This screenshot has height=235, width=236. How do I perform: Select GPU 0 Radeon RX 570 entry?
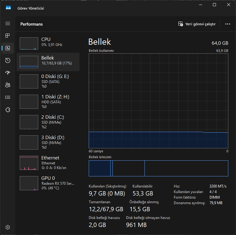(x=48, y=183)
